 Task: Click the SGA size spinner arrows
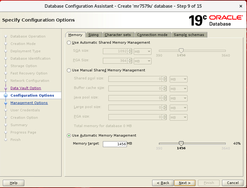pyautogui.click(x=130, y=51)
